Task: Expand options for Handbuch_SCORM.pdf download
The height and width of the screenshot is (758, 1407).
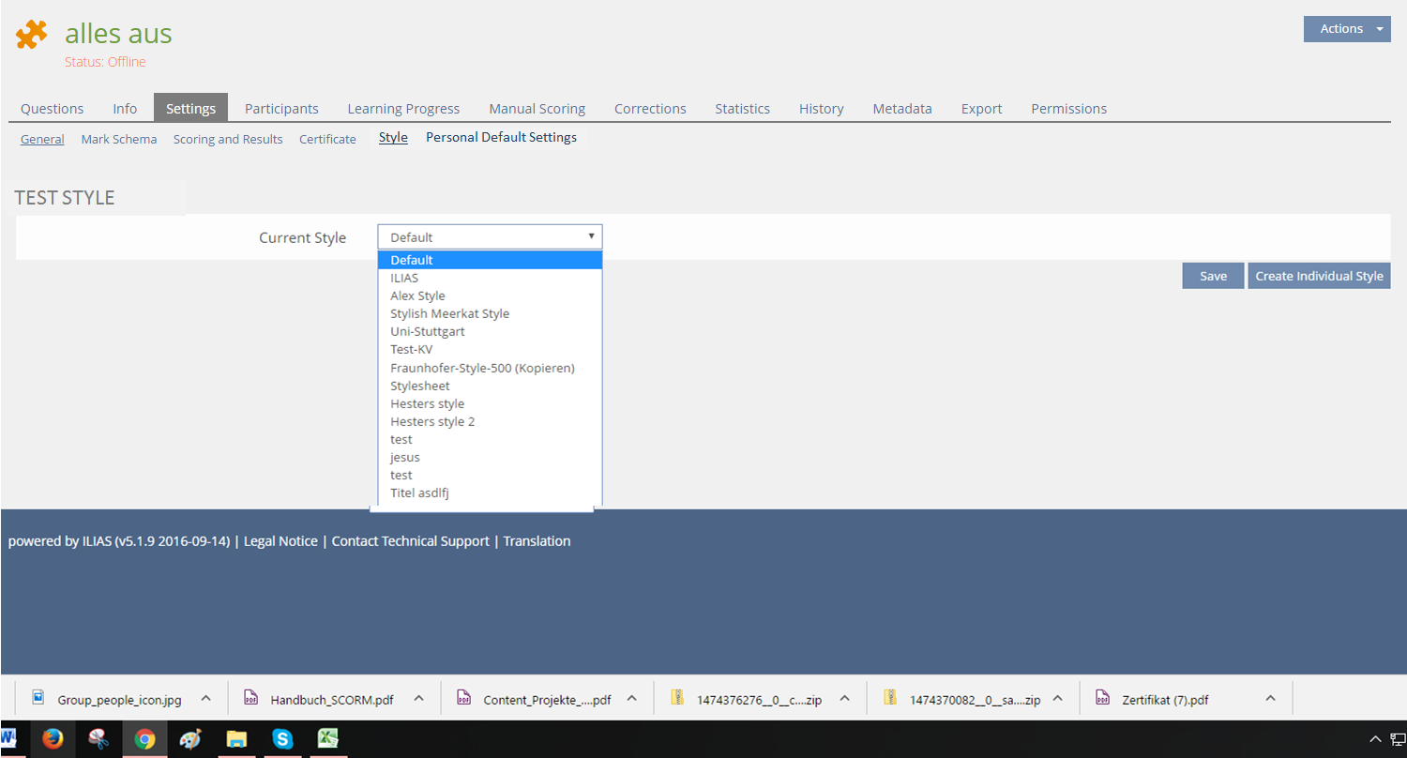Action: pos(419,699)
